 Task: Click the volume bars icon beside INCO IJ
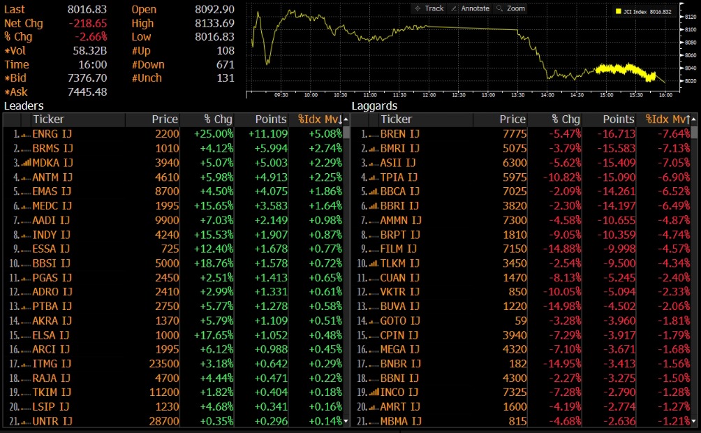[374, 392]
